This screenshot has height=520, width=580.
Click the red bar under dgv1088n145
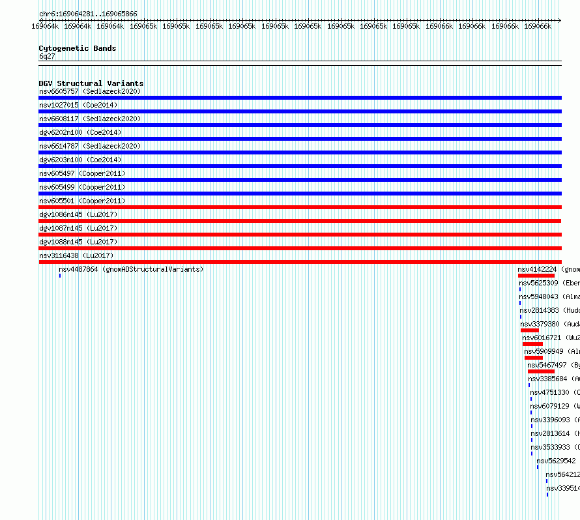pyautogui.click(x=300, y=248)
